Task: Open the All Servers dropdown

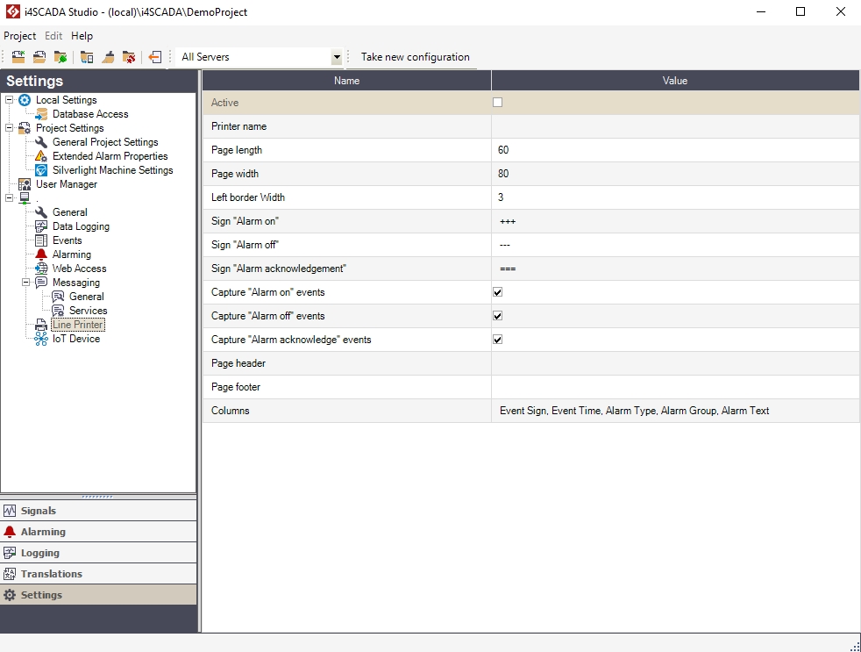Action: (x=336, y=57)
